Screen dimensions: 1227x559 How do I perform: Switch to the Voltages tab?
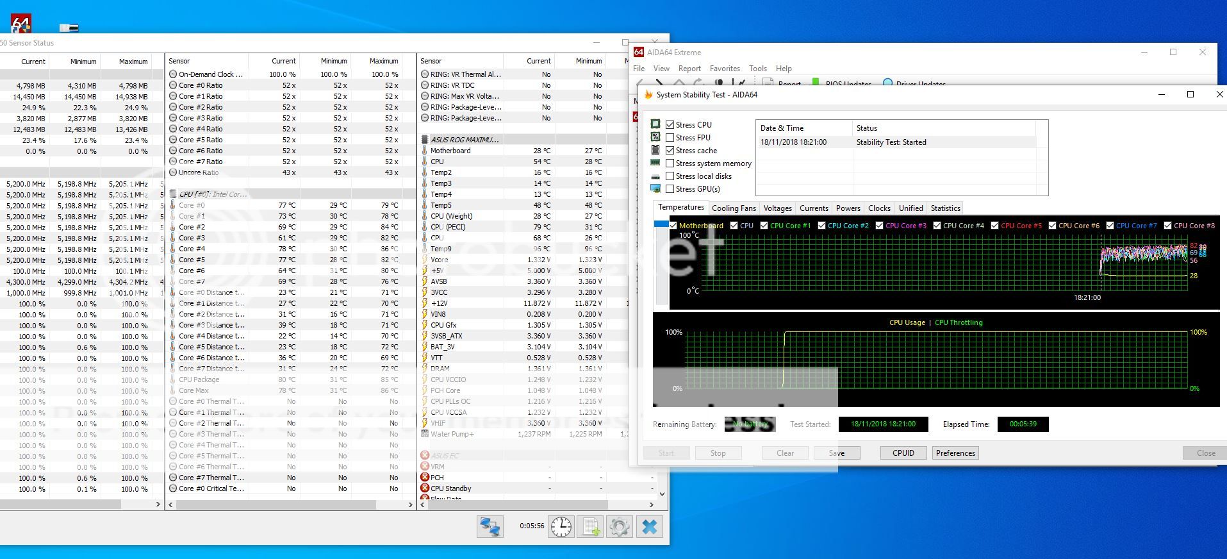tap(777, 208)
